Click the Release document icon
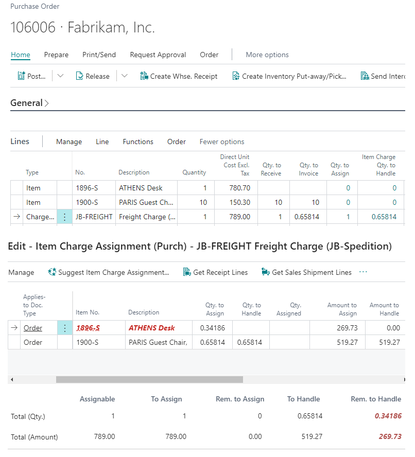The height and width of the screenshot is (457, 415). tap(79, 76)
